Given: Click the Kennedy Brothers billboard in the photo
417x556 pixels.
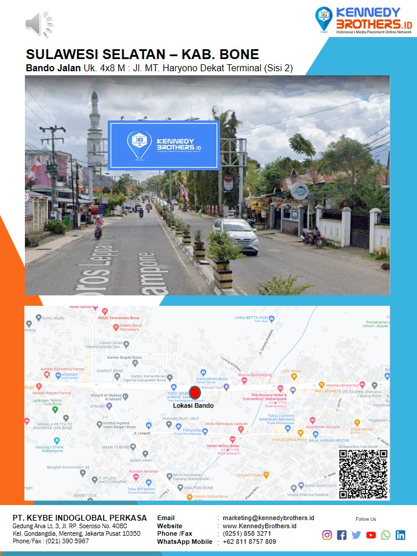Looking at the screenshot, I should tap(163, 145).
